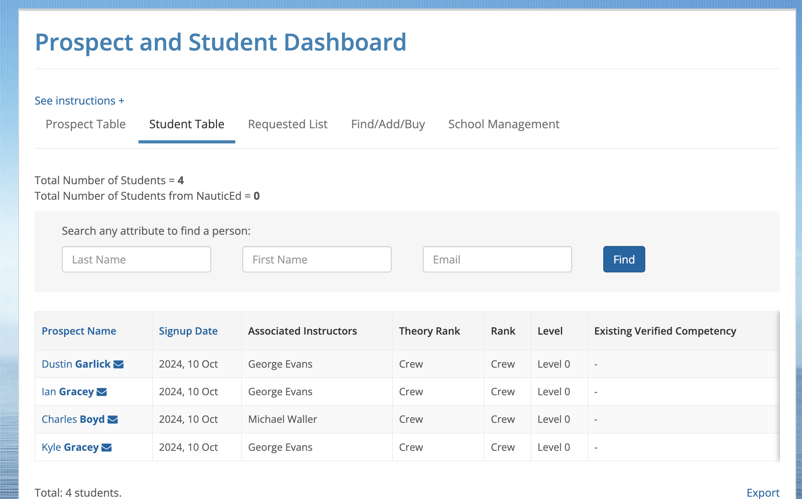Screen dimensions: 802x499
Task: Open Dustin Garlick's student profile link
Action: click(x=76, y=364)
